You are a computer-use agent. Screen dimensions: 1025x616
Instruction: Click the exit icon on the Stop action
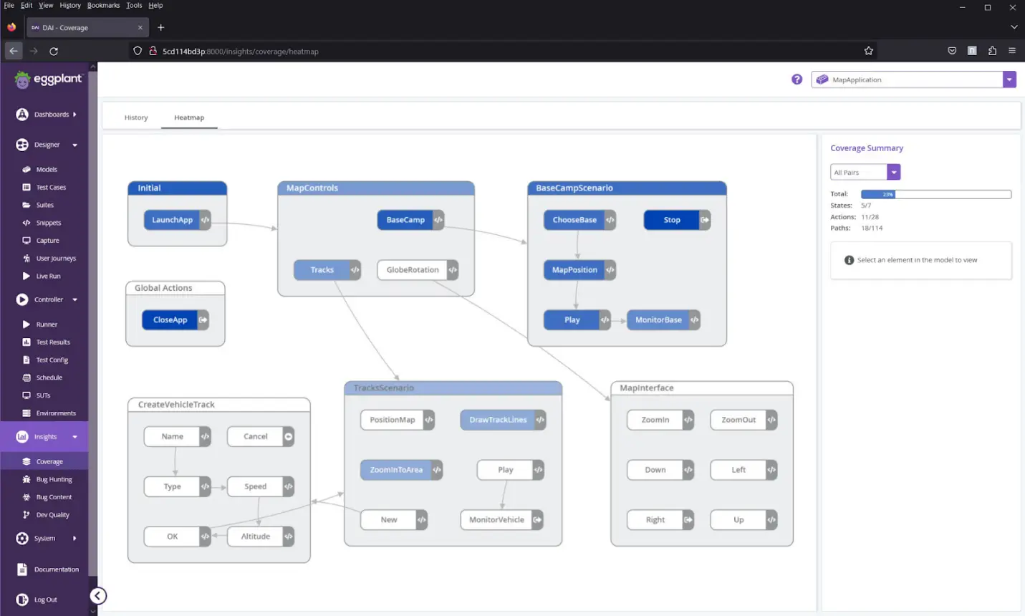point(705,220)
